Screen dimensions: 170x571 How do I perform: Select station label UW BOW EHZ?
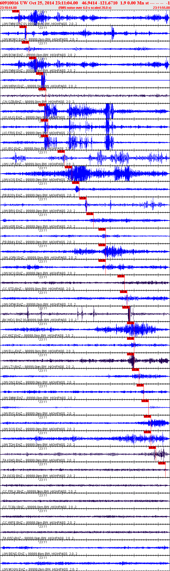tap(13, 55)
